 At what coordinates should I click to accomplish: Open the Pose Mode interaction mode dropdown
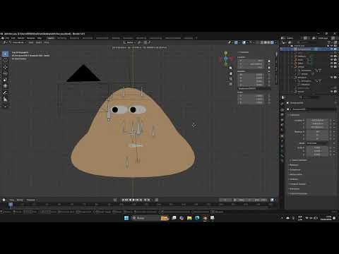(18, 42)
